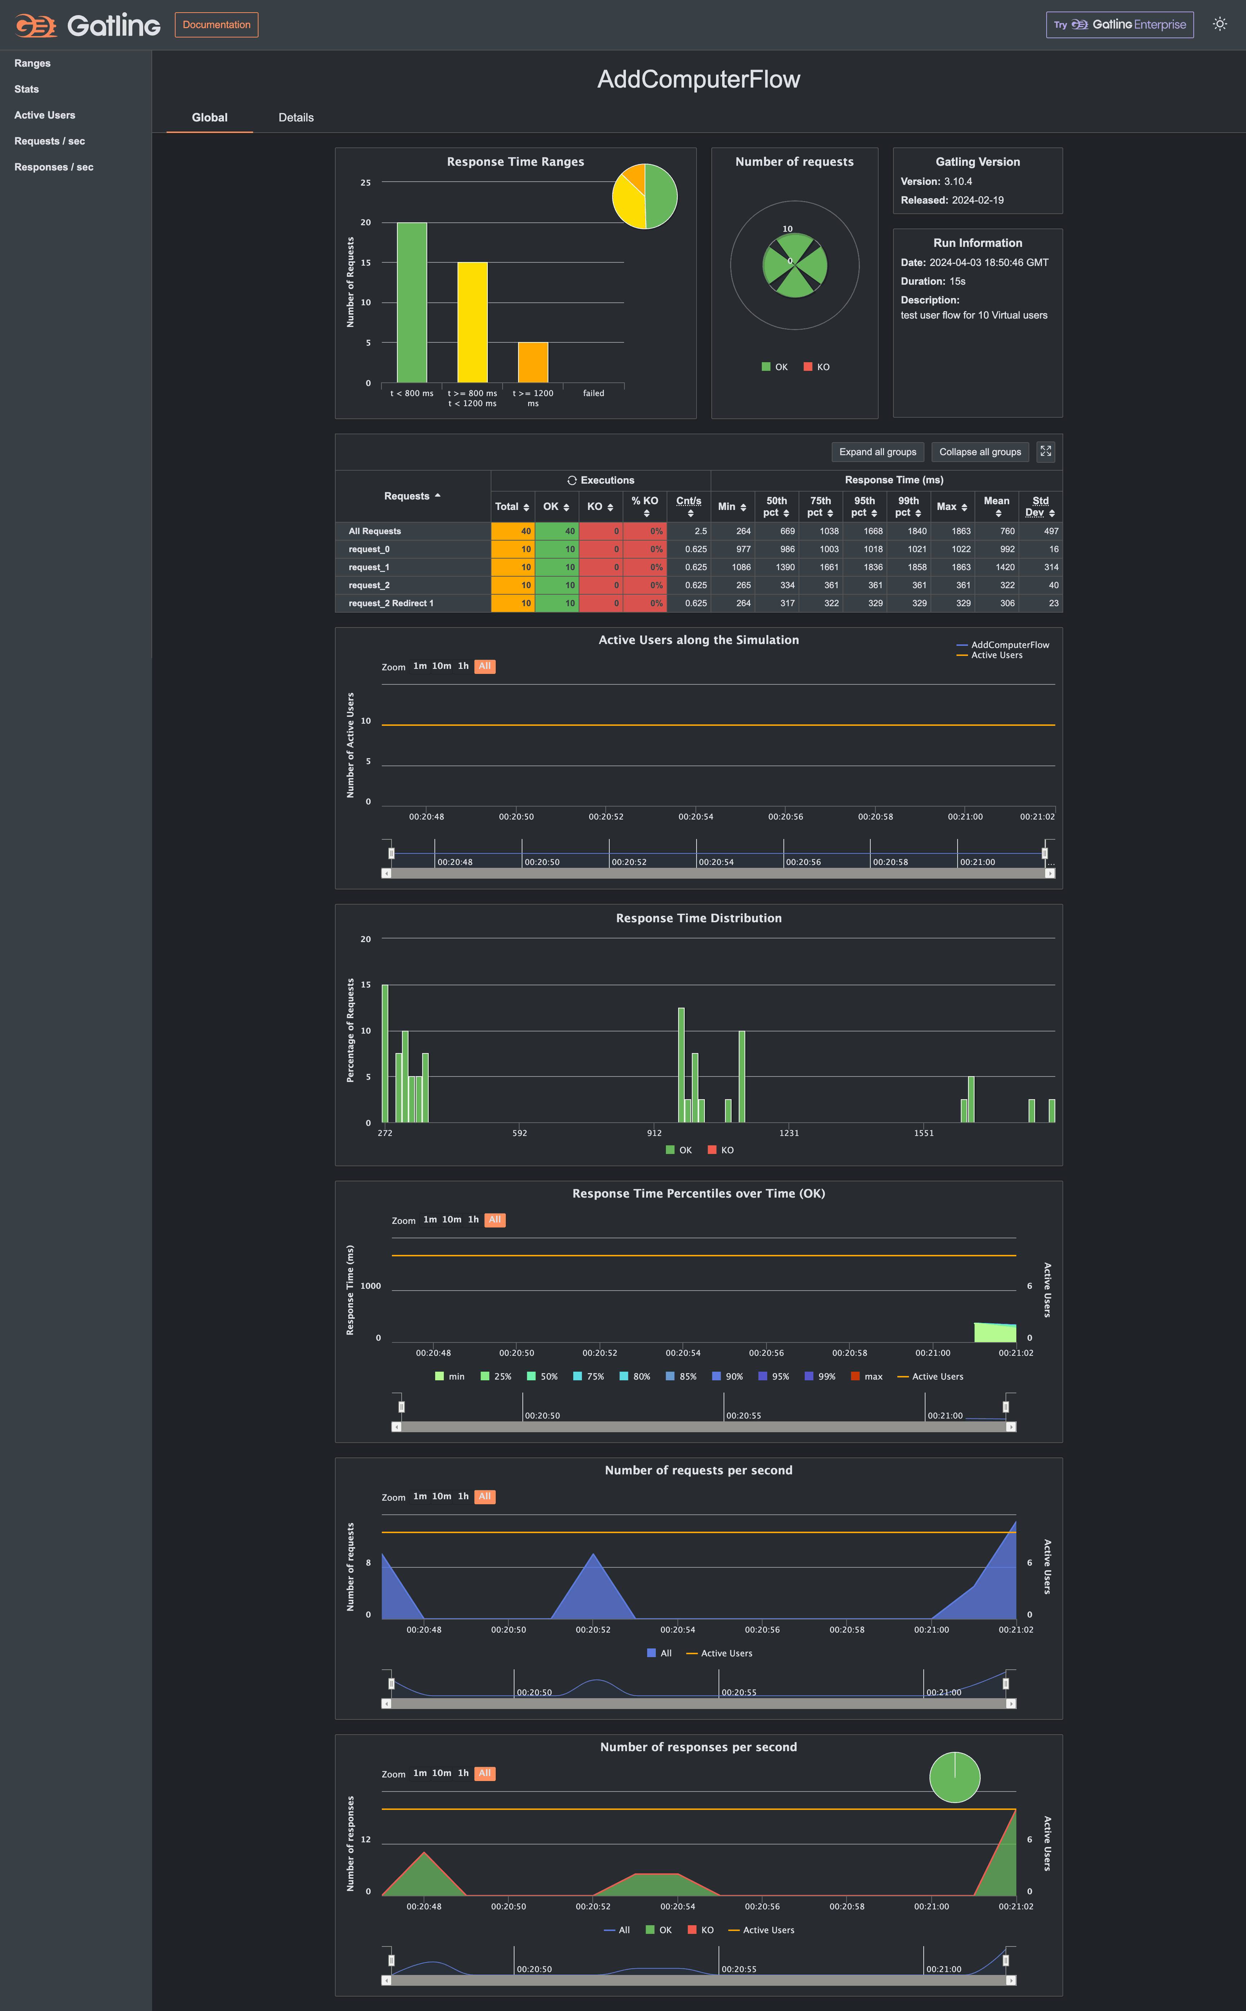Toggle KO legend in Number of requests
Image resolution: width=1246 pixels, height=2011 pixels.
817,367
